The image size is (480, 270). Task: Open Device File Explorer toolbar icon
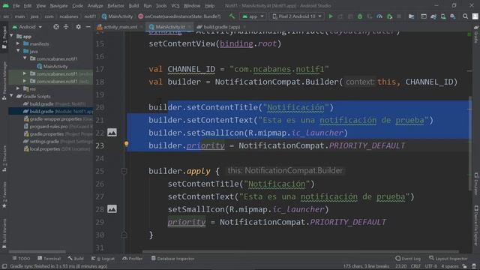click(411, 16)
